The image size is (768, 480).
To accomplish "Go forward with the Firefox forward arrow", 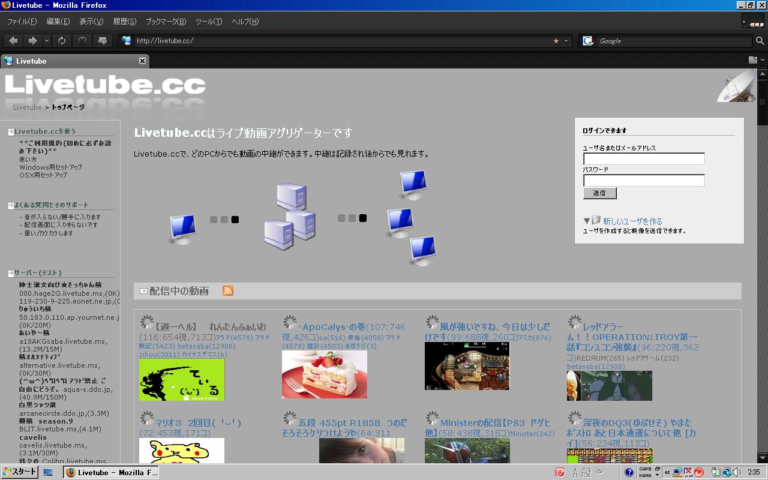I will (x=32, y=41).
